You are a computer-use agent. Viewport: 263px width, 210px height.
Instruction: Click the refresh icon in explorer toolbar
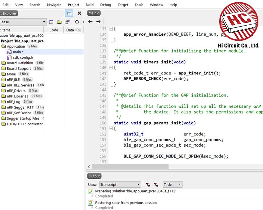[x=77, y=22]
